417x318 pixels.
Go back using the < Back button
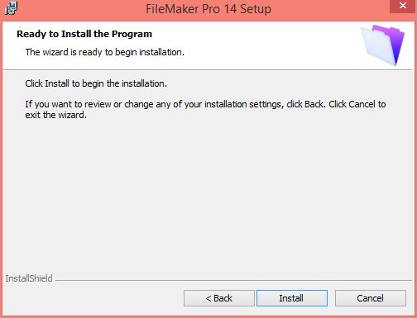click(219, 298)
